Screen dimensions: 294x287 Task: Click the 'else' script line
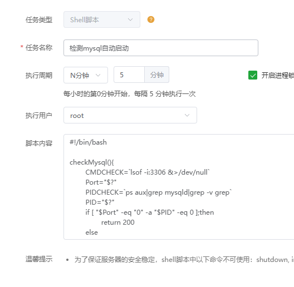pyautogui.click(x=91, y=232)
